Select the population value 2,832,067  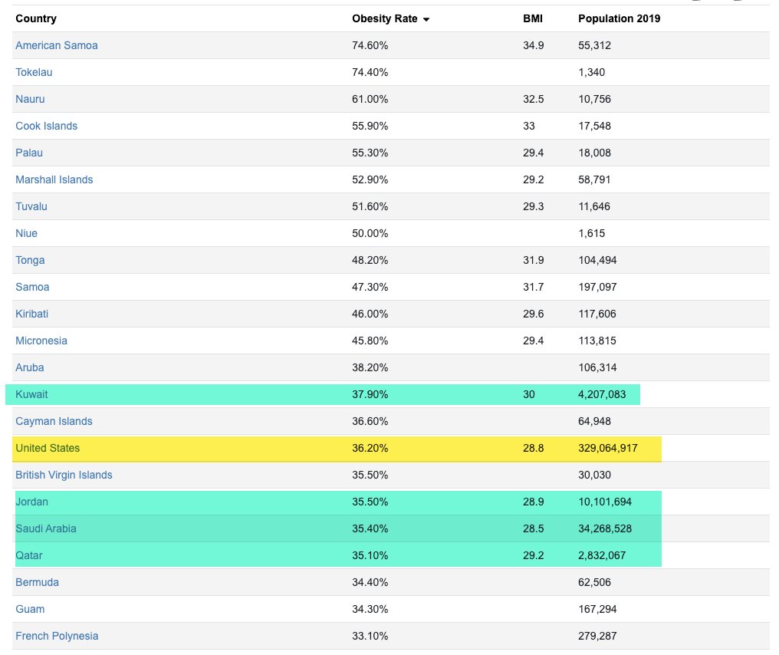(602, 555)
